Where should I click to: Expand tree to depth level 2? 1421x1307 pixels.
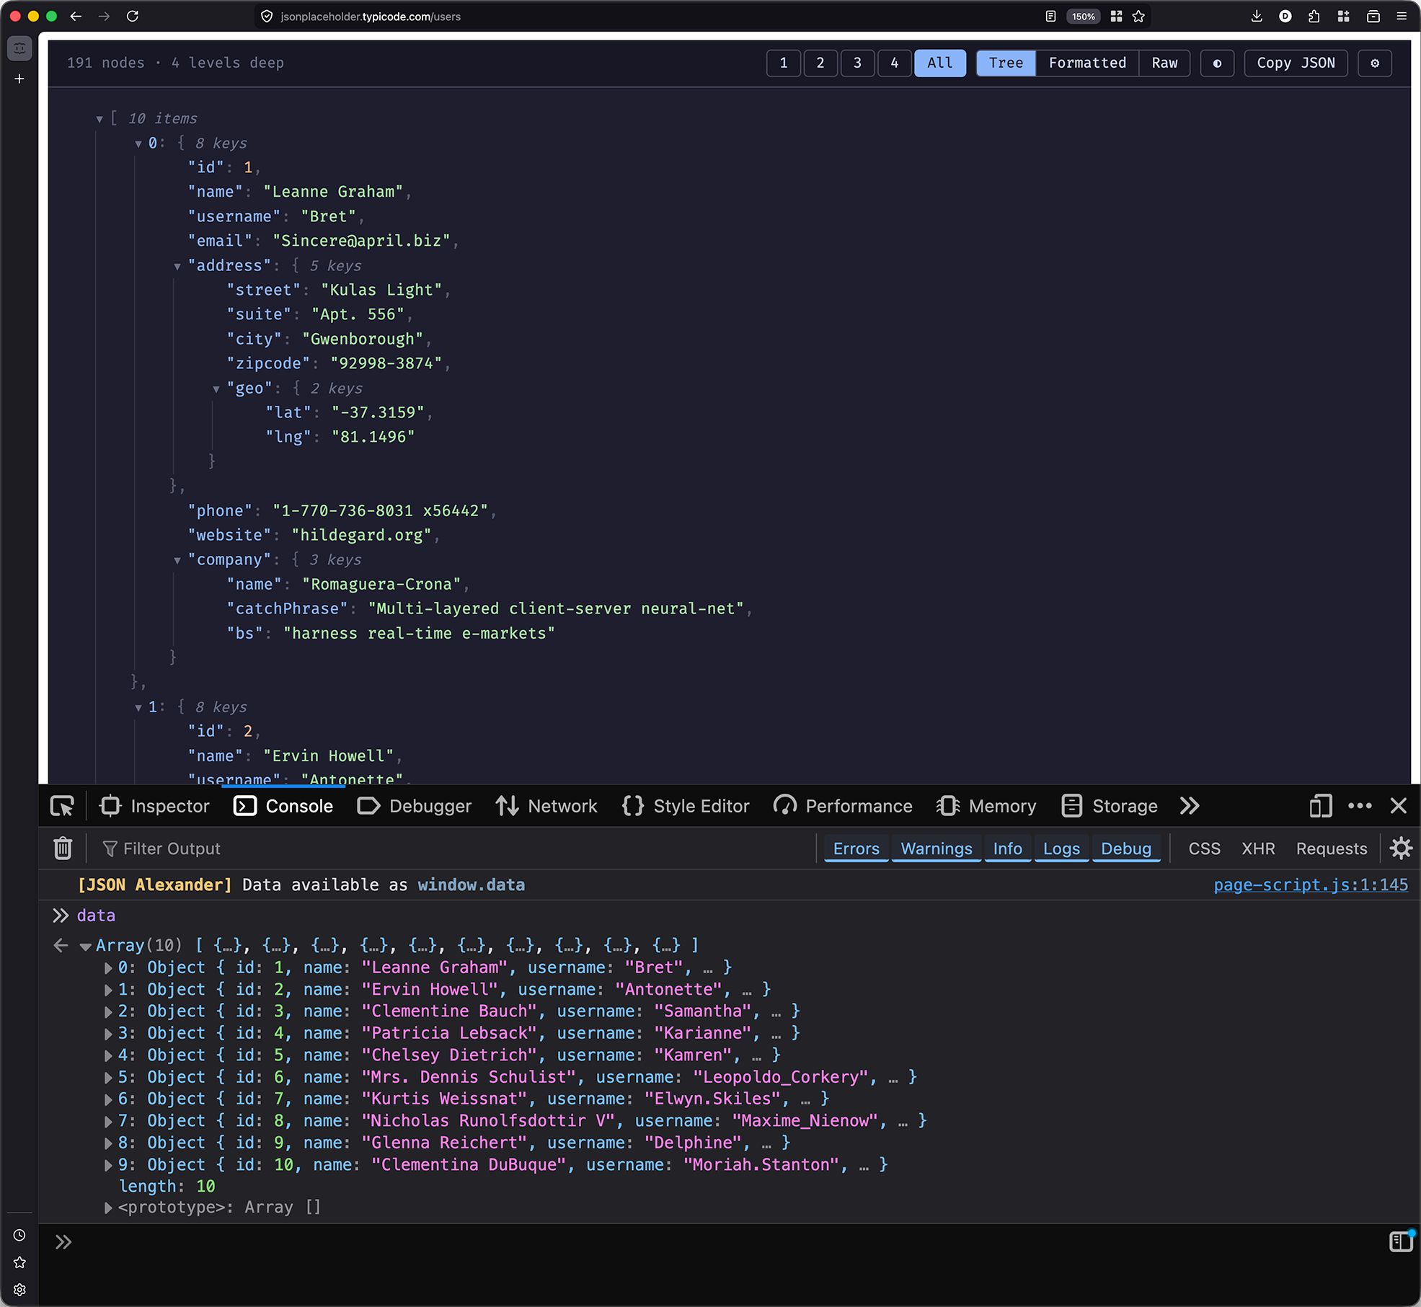pos(820,63)
